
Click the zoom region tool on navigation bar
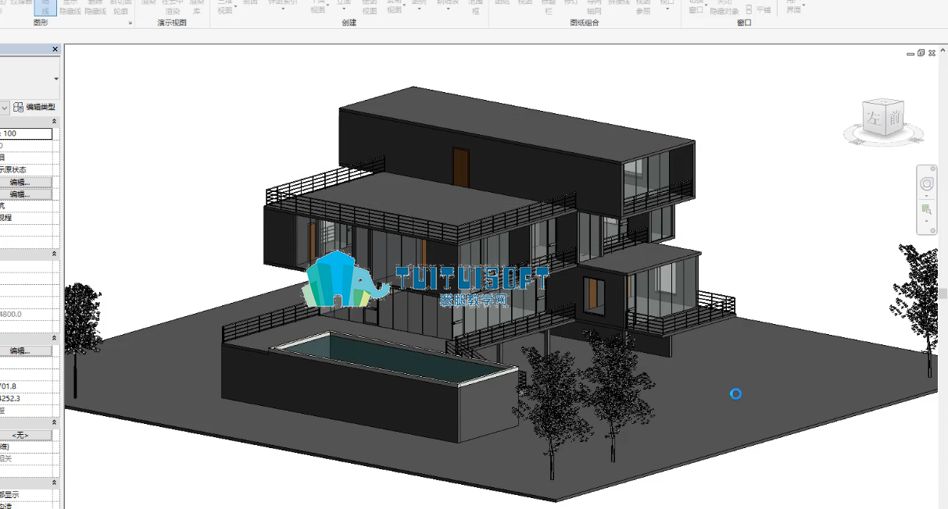(x=927, y=209)
